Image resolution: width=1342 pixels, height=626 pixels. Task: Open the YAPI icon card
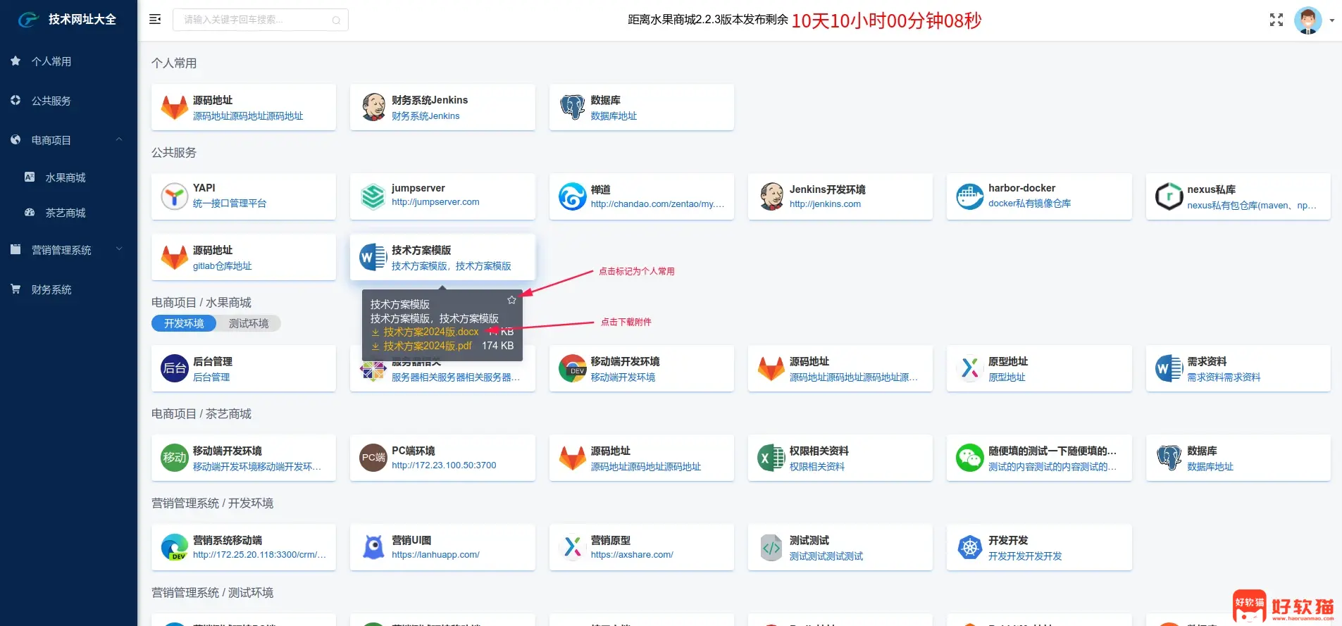tap(174, 196)
